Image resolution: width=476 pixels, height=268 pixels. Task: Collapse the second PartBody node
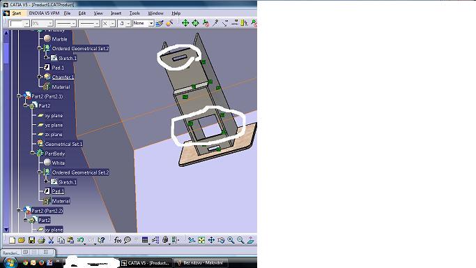pos(33,153)
